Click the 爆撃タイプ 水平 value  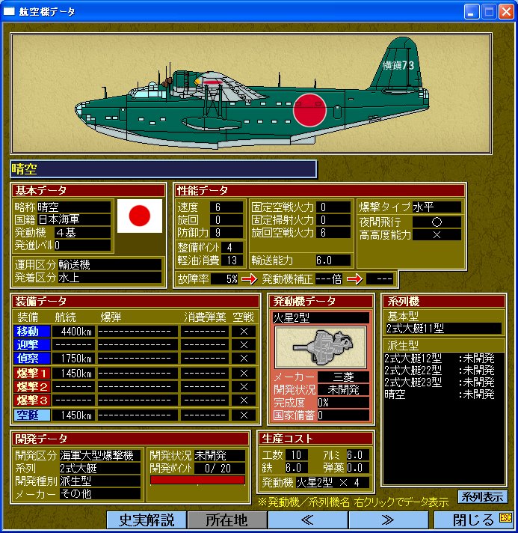coord(437,207)
